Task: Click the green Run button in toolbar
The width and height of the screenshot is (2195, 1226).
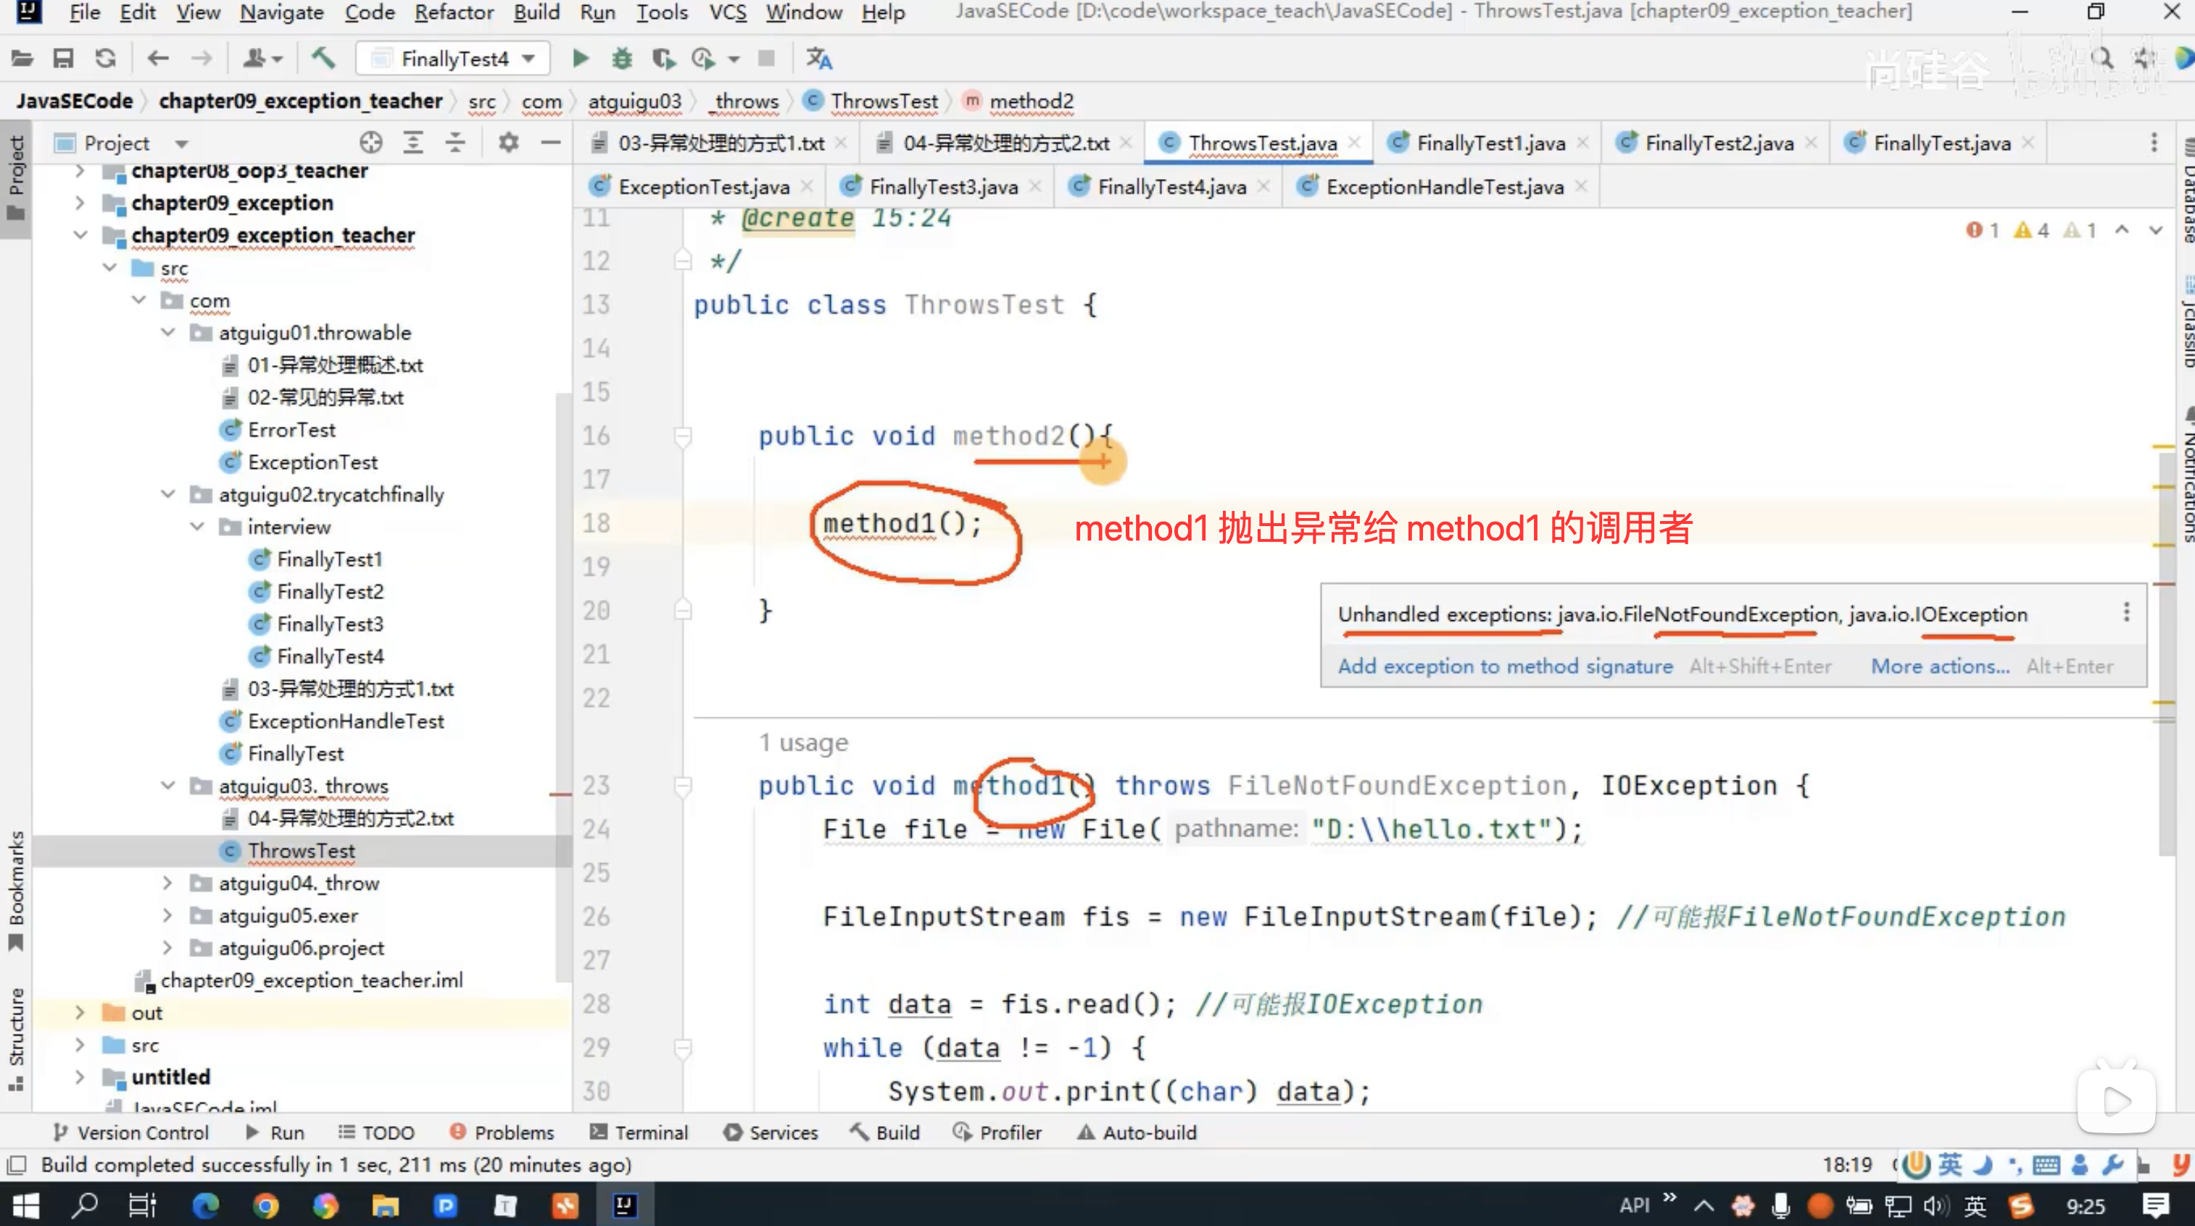Action: tap(580, 58)
